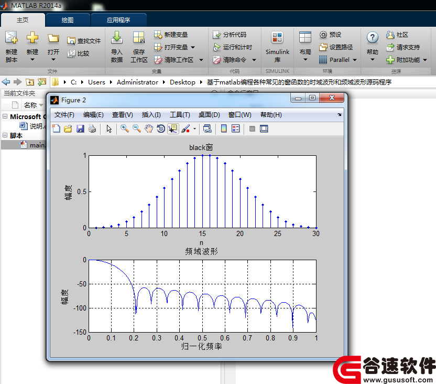Click Administrator in the path breadcrumb
436x384 pixels.
(137, 82)
